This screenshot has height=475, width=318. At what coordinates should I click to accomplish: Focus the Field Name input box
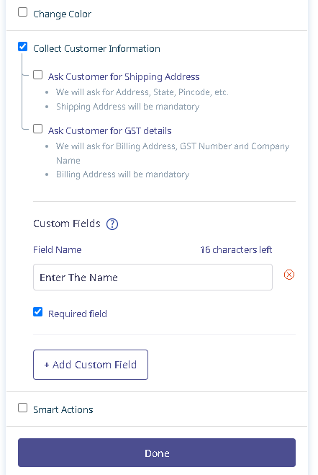(x=153, y=278)
